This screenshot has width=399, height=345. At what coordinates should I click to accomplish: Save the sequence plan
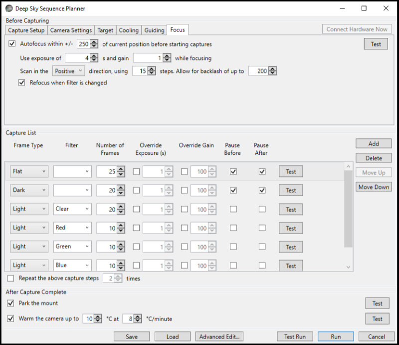(x=132, y=337)
